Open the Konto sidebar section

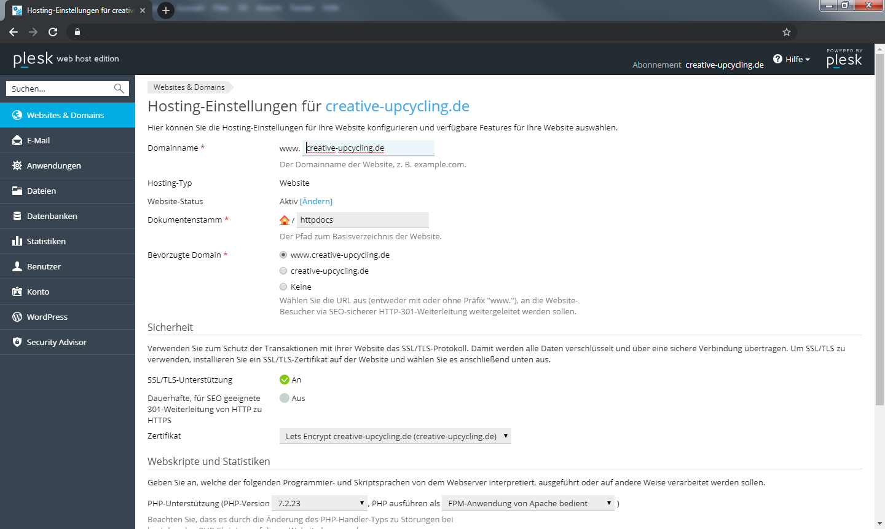pyautogui.click(x=68, y=292)
